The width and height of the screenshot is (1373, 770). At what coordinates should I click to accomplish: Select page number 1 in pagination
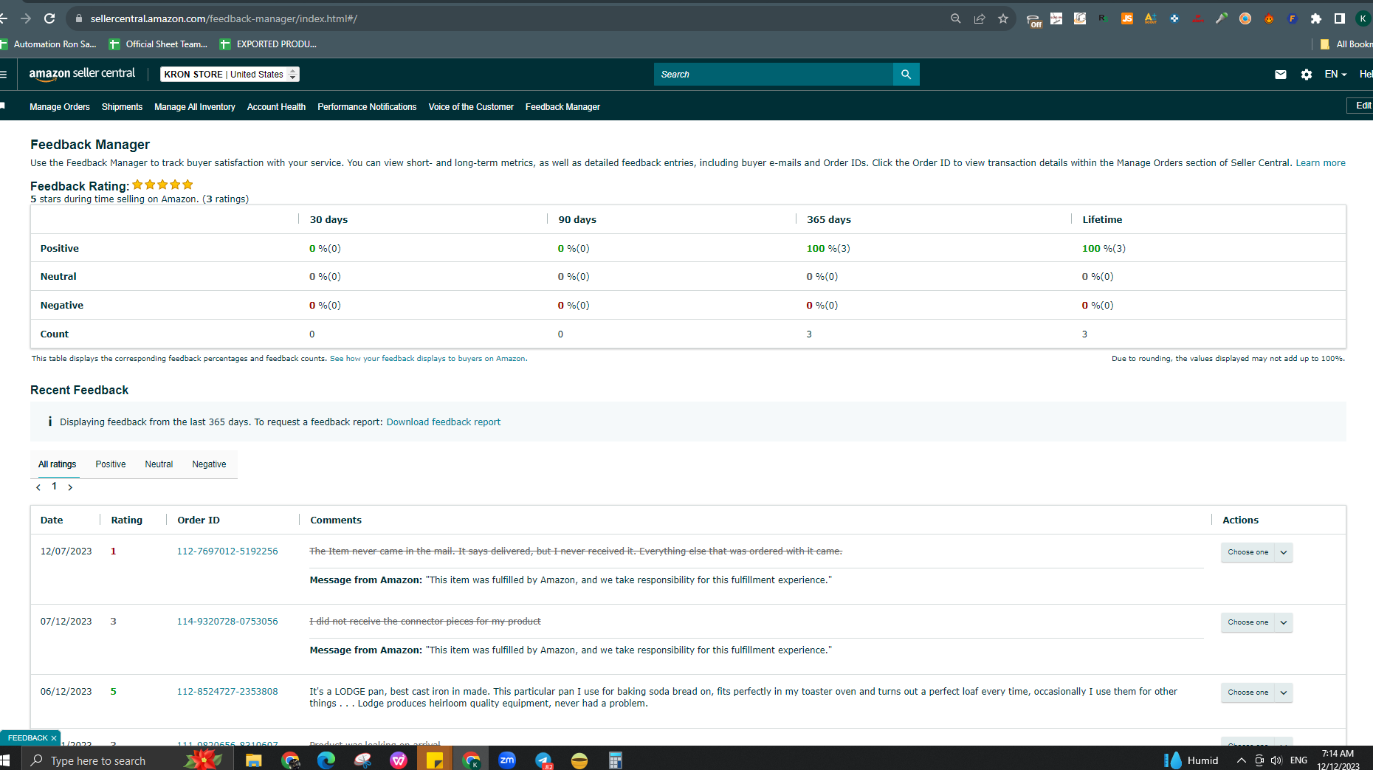54,486
